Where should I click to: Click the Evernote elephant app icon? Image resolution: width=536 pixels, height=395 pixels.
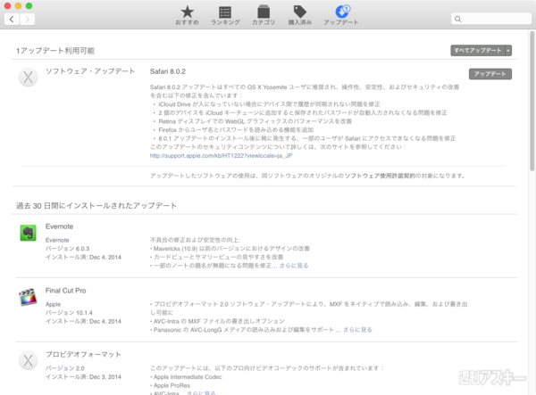28,233
